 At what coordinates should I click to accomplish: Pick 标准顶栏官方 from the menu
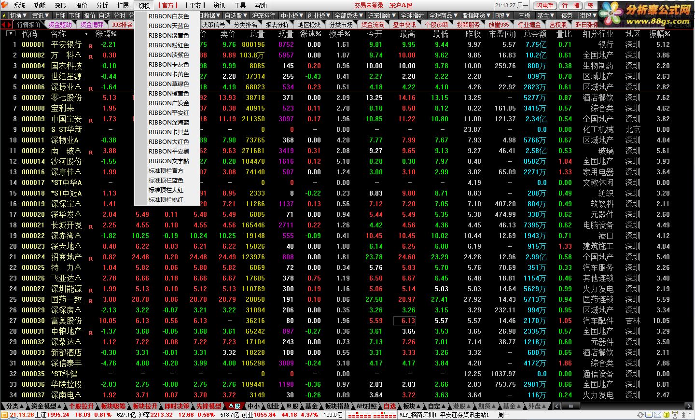166,171
